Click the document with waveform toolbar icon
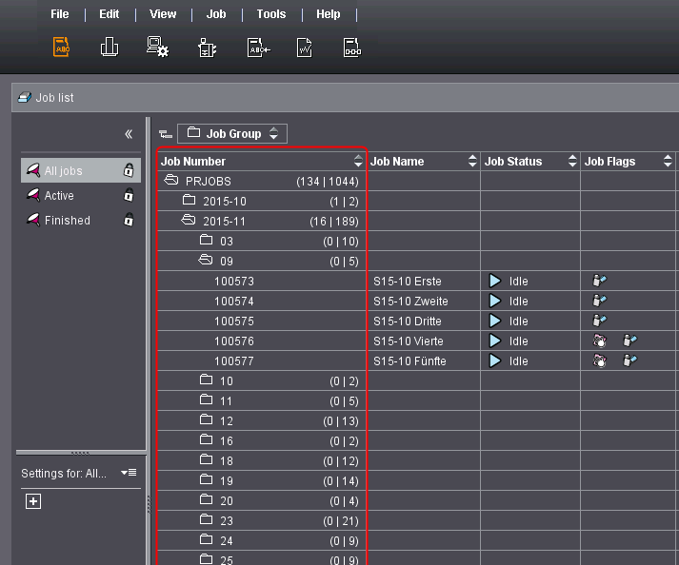 click(305, 48)
